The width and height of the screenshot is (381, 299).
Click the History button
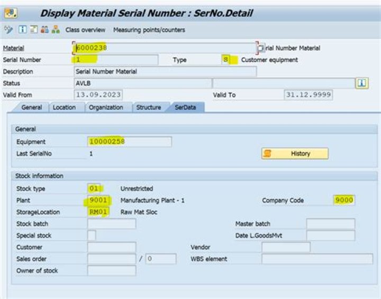[x=295, y=154]
